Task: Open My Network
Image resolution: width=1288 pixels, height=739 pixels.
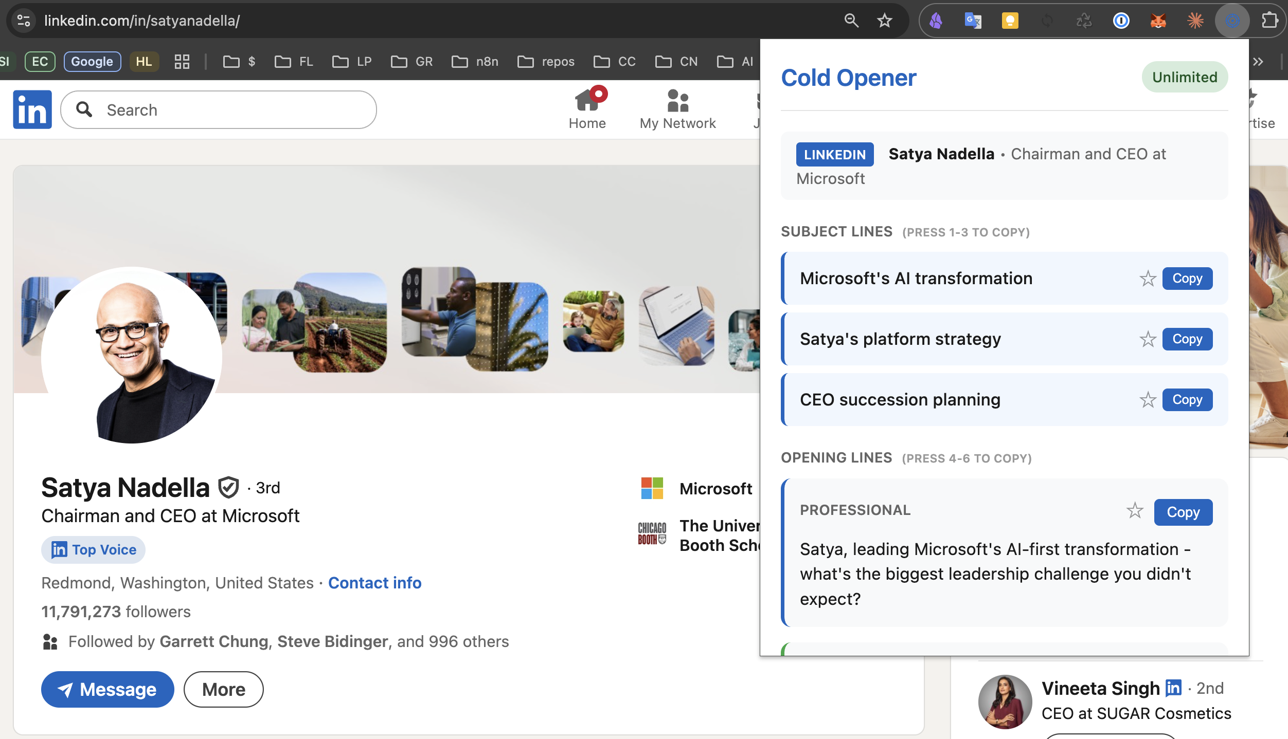Action: pyautogui.click(x=677, y=108)
